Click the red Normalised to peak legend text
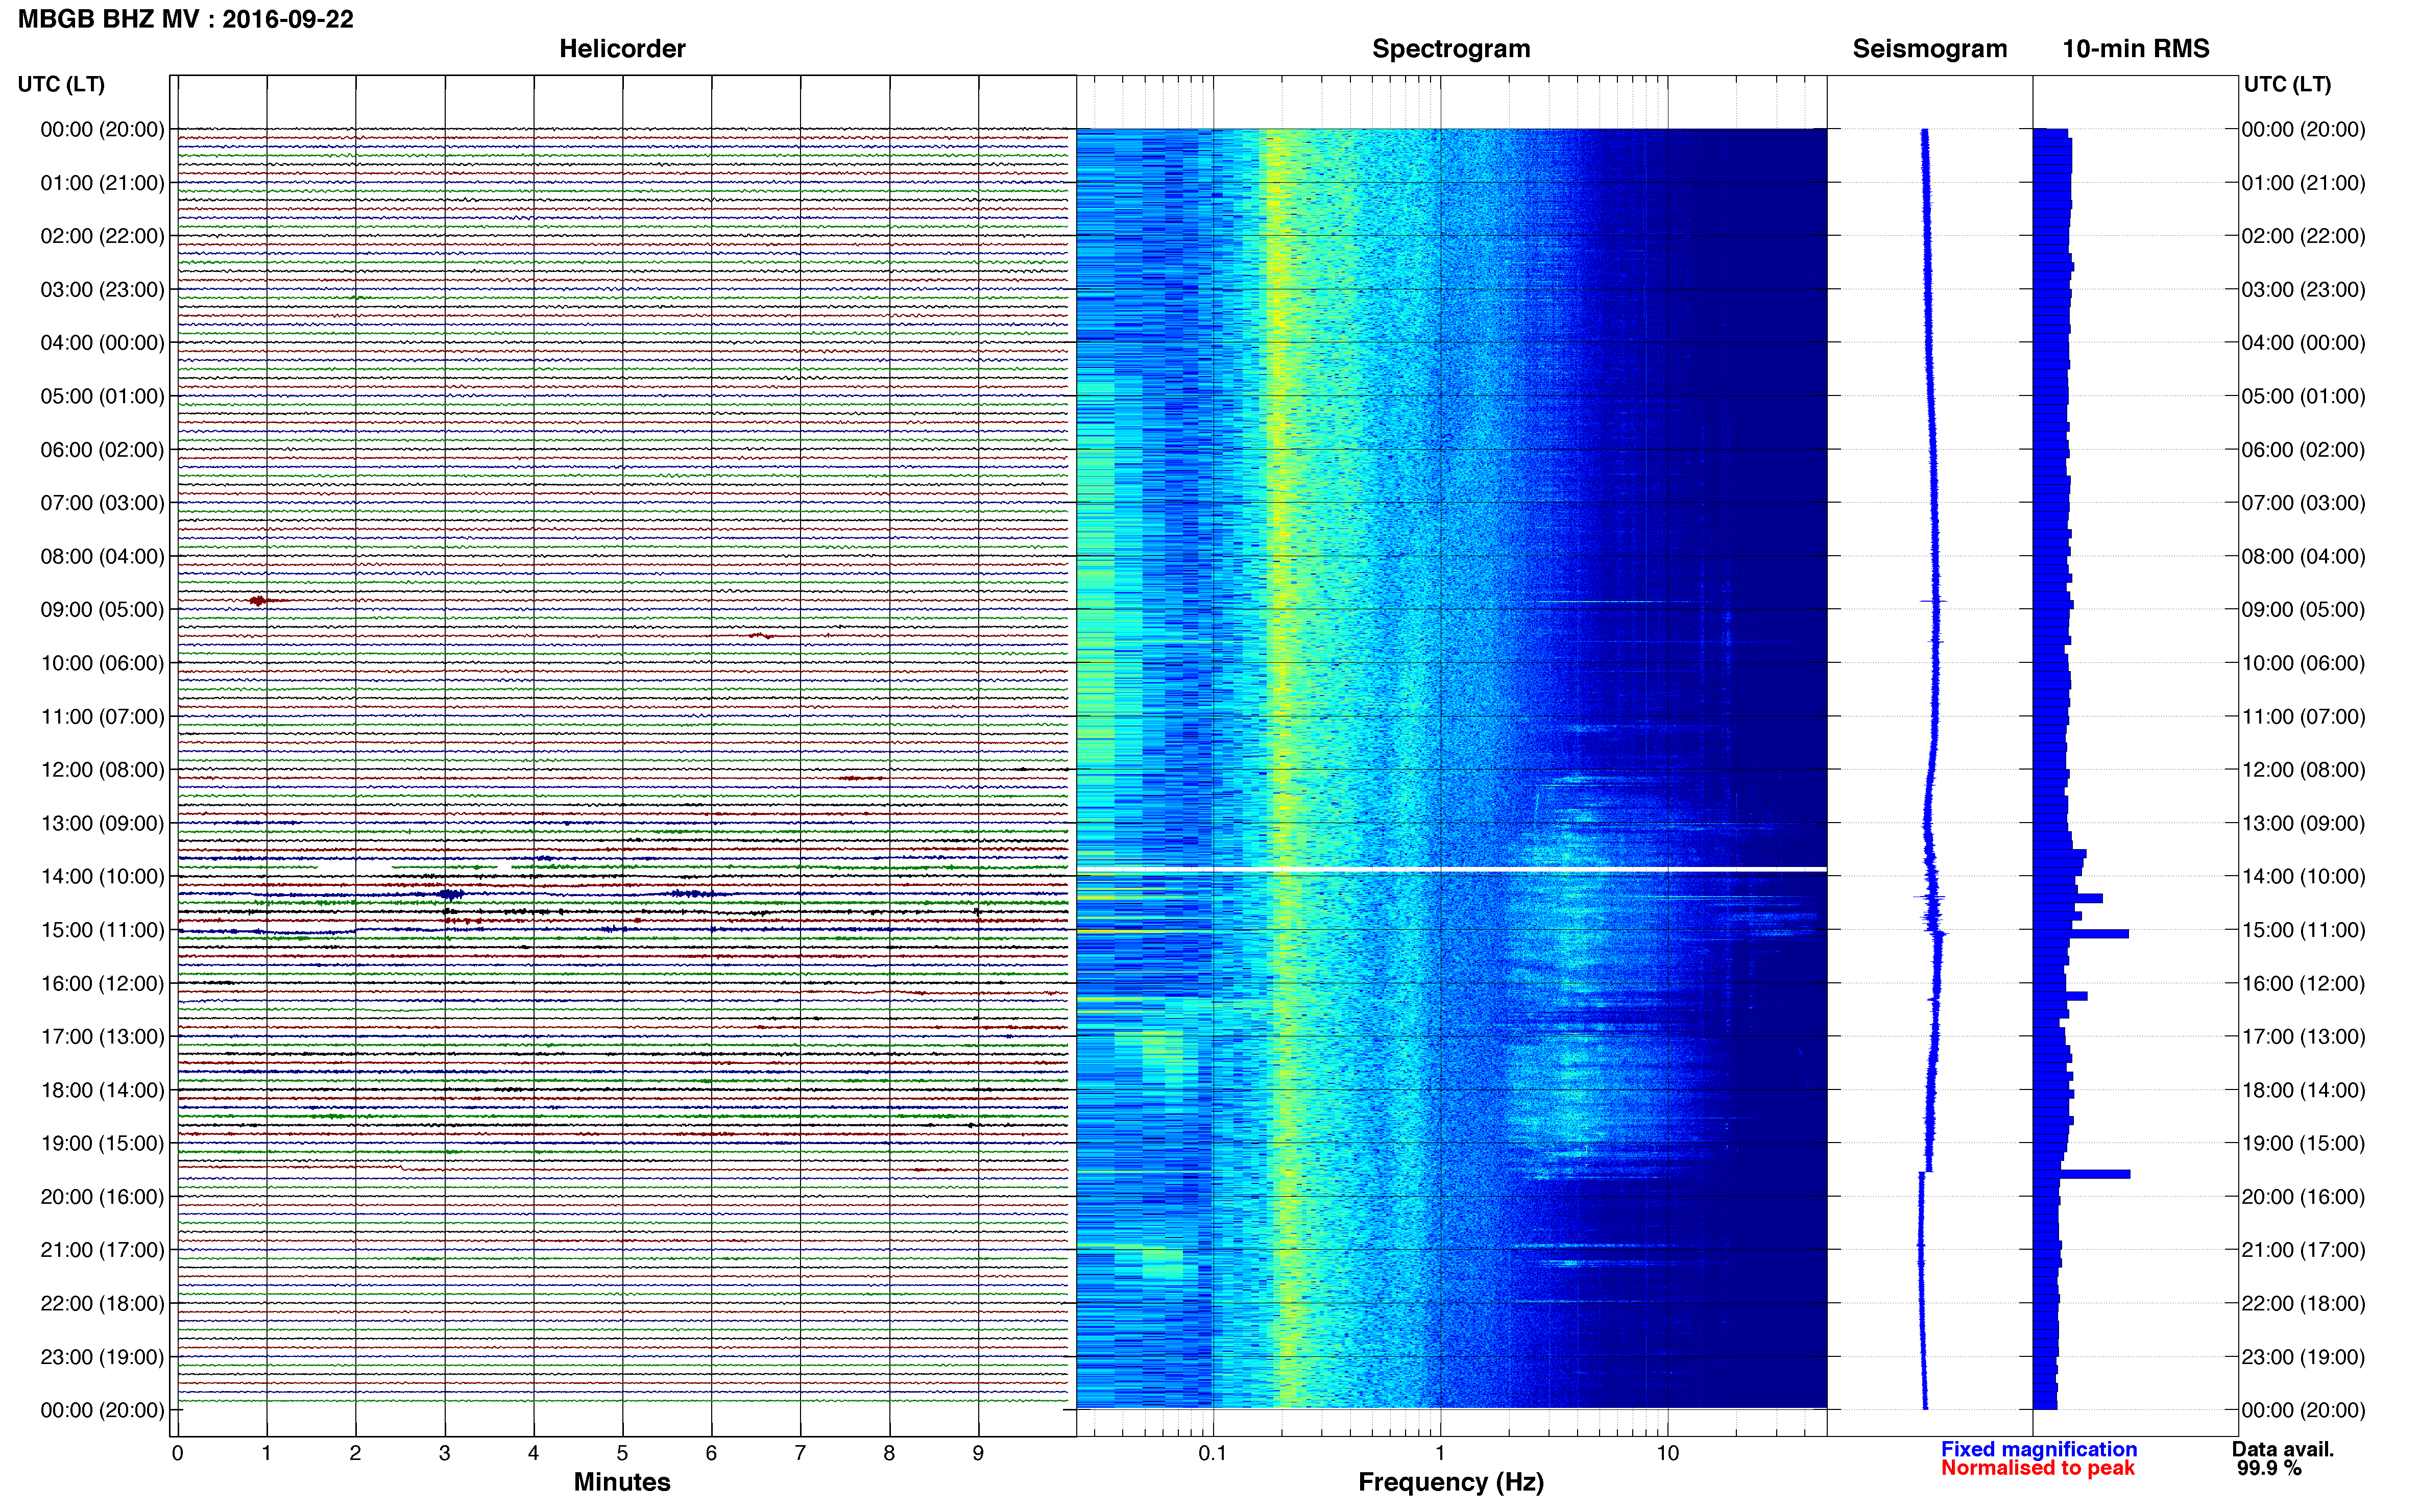The image size is (2420, 1512). [x=2038, y=1468]
